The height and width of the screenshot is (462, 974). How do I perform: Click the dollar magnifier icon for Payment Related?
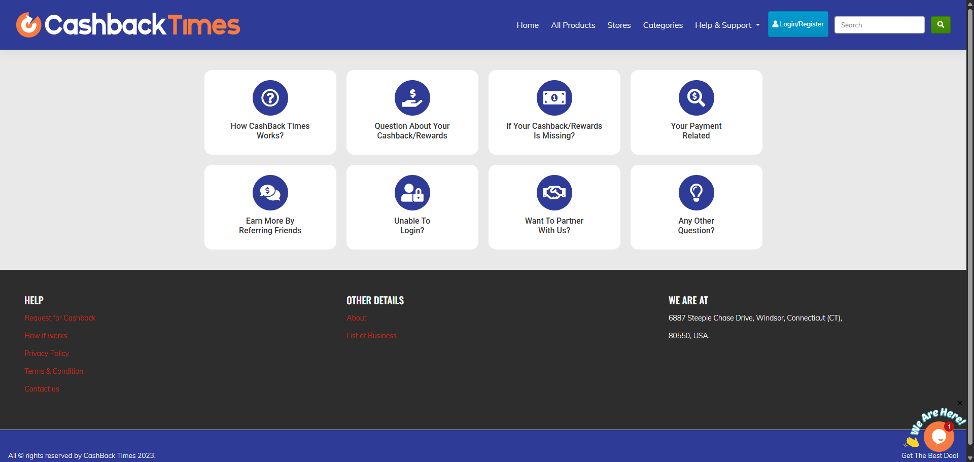point(696,98)
